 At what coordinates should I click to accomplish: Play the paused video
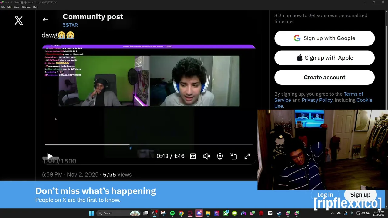click(x=50, y=156)
